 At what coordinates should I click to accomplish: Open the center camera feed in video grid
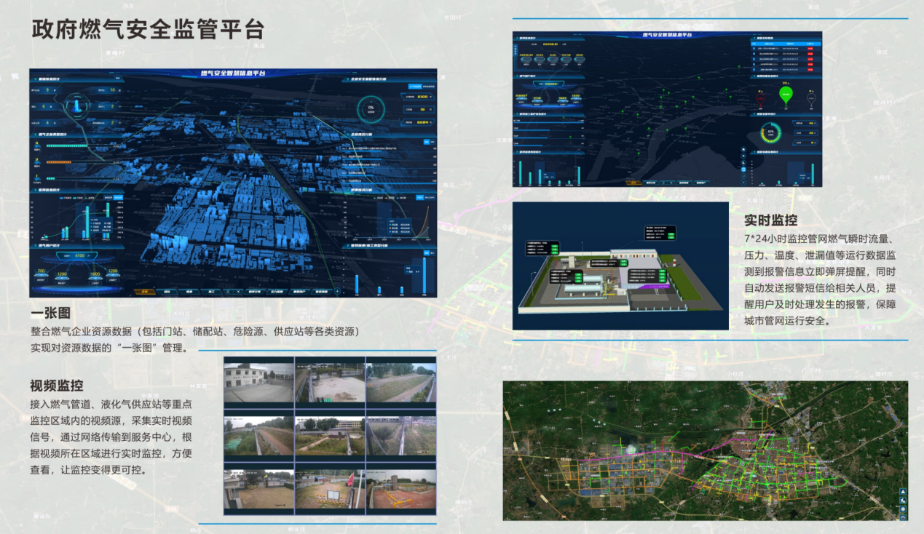click(329, 437)
